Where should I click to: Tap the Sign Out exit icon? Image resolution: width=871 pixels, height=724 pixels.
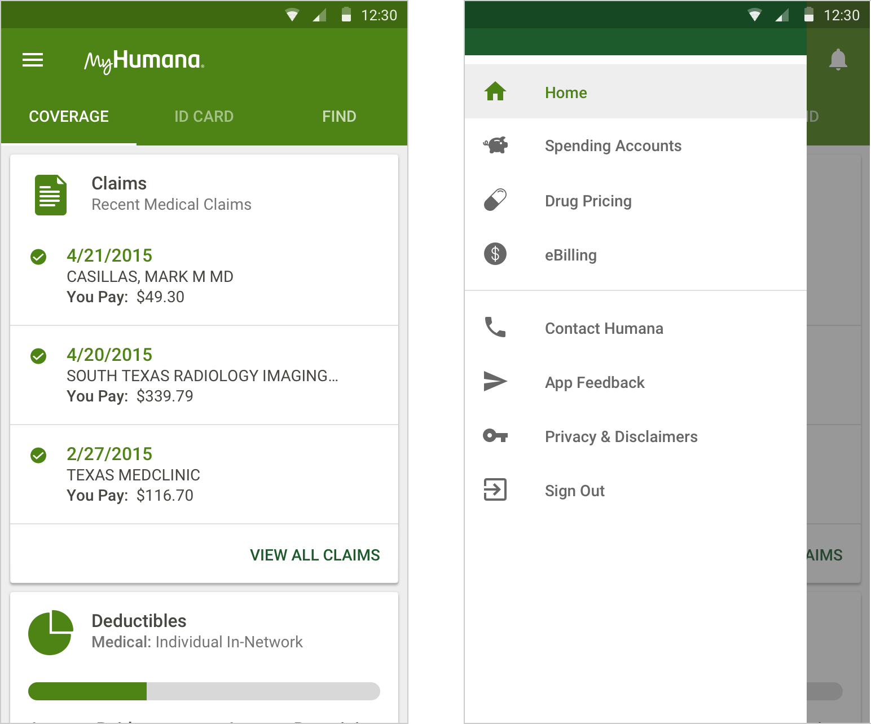[495, 489]
